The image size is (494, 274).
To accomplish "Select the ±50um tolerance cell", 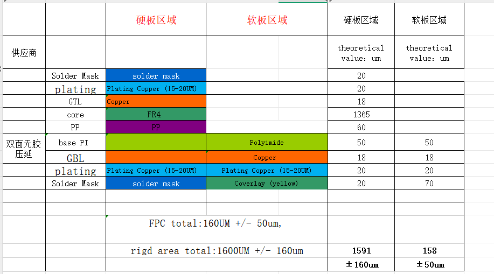I will [x=429, y=264].
